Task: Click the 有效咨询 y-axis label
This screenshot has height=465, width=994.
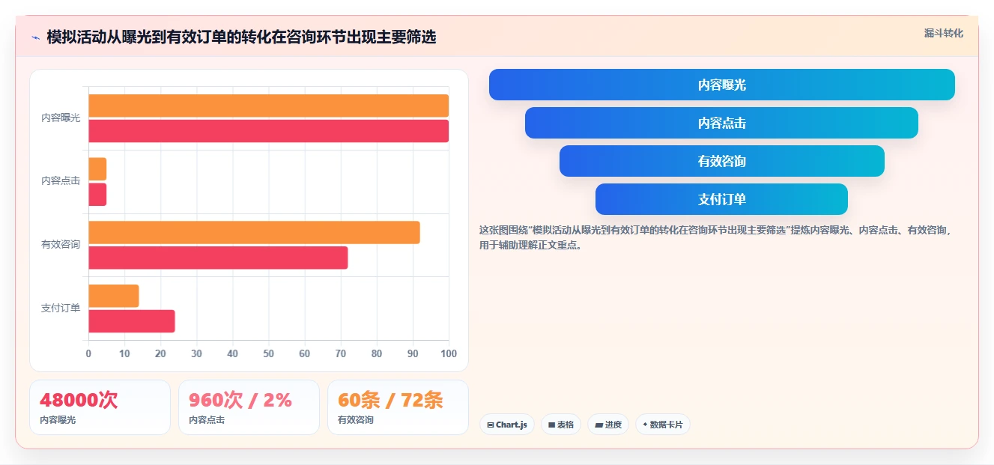Action: click(61, 245)
